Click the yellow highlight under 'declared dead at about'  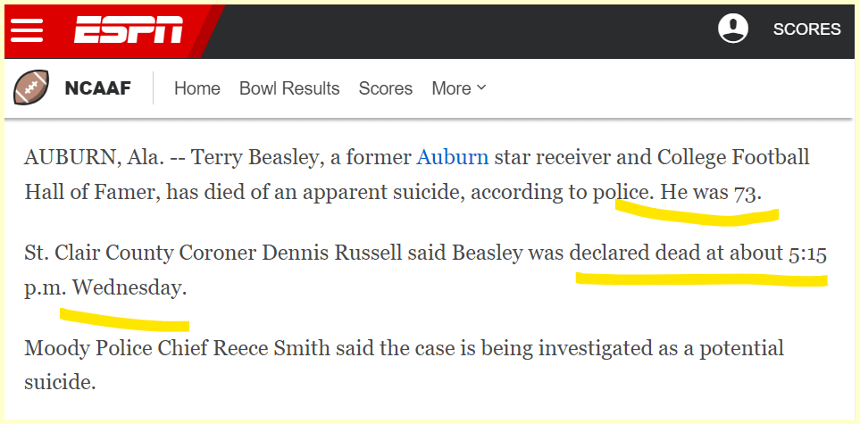[701, 279]
